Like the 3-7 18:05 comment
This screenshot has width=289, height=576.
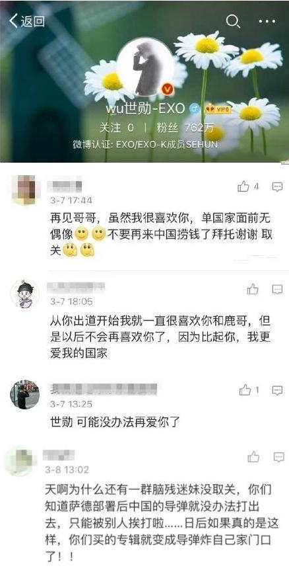252,289
